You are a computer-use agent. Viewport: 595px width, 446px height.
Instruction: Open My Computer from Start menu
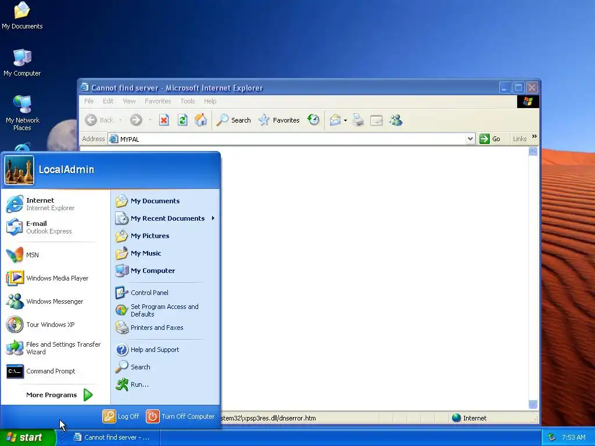[x=166, y=271]
